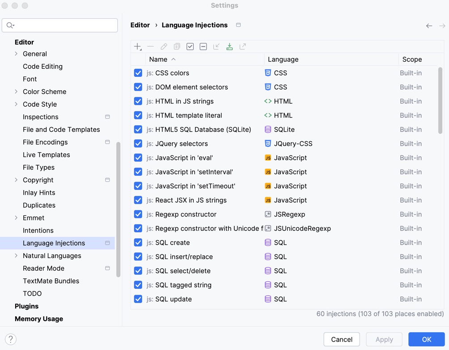Screen dimensions: 449x350
Task: Edit the selected injection with pencil icon
Action: 164,46
